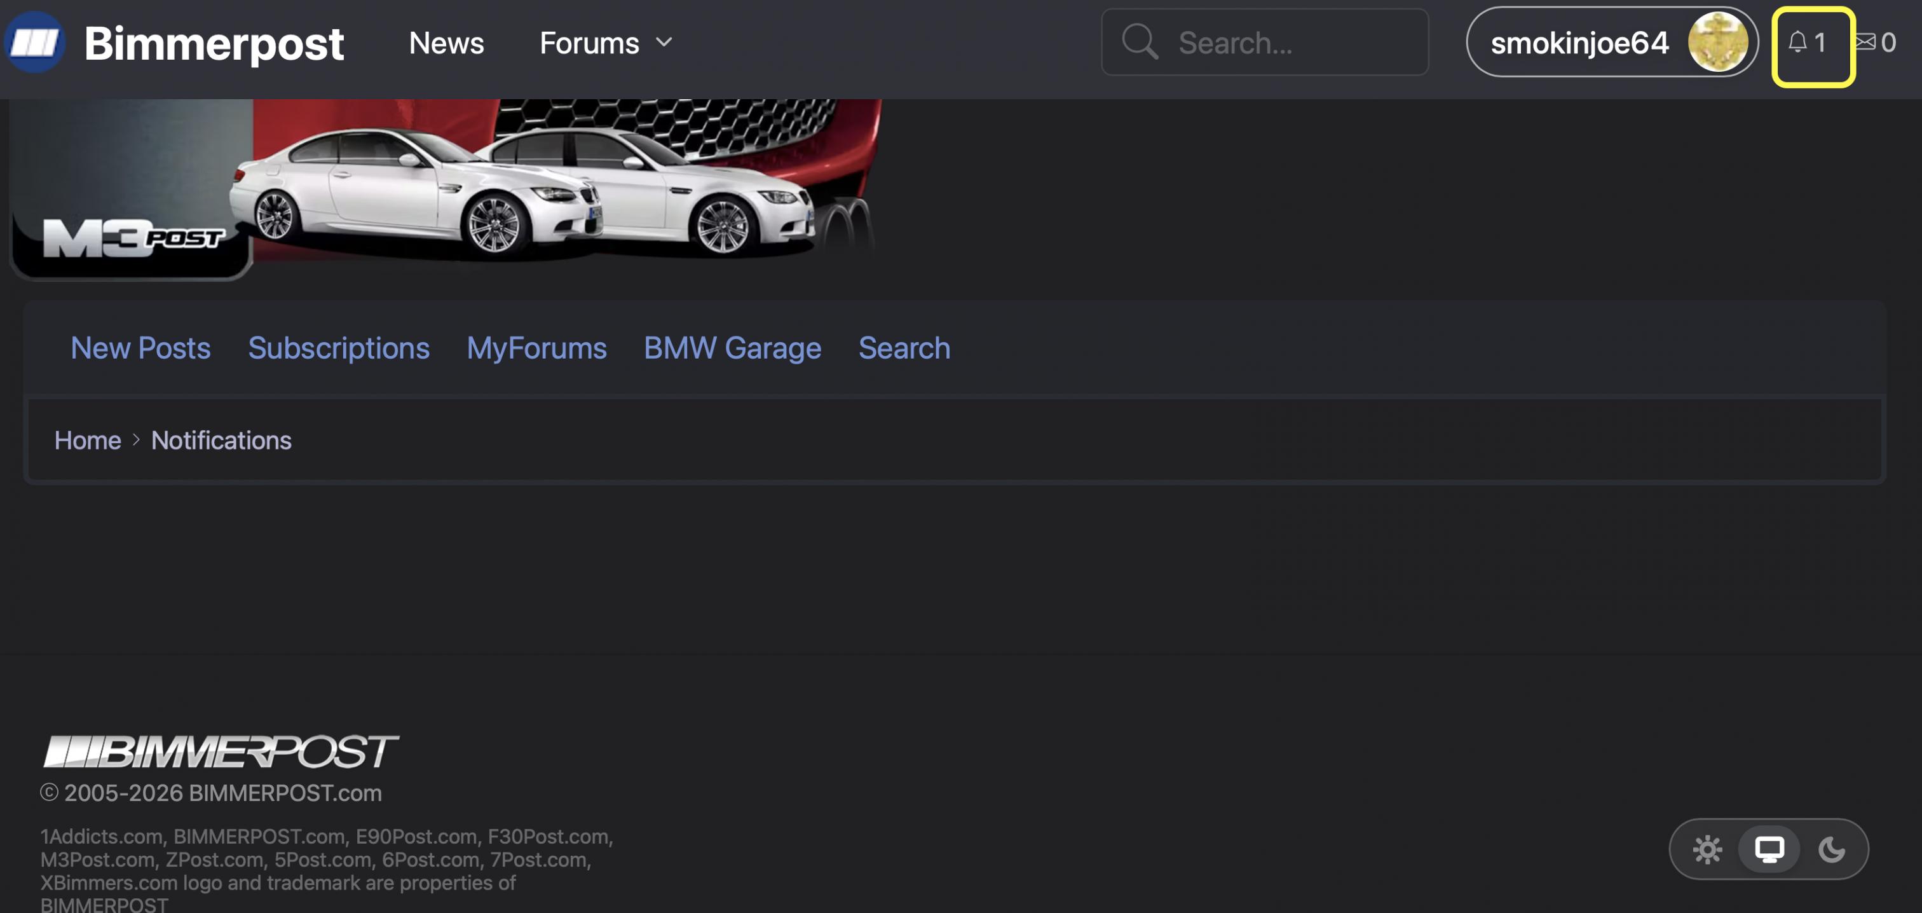Expand the Forums dropdown menu
The height and width of the screenshot is (913, 1922).
(606, 43)
